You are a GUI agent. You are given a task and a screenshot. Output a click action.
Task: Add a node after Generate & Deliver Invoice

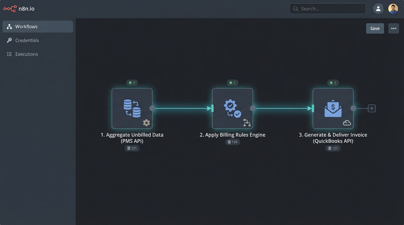pos(371,108)
